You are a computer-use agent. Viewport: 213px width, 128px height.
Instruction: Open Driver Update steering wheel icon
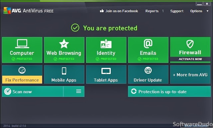coord(148,70)
